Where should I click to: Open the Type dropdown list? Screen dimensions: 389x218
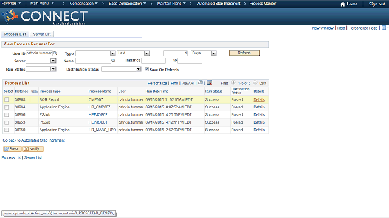[x=113, y=53]
